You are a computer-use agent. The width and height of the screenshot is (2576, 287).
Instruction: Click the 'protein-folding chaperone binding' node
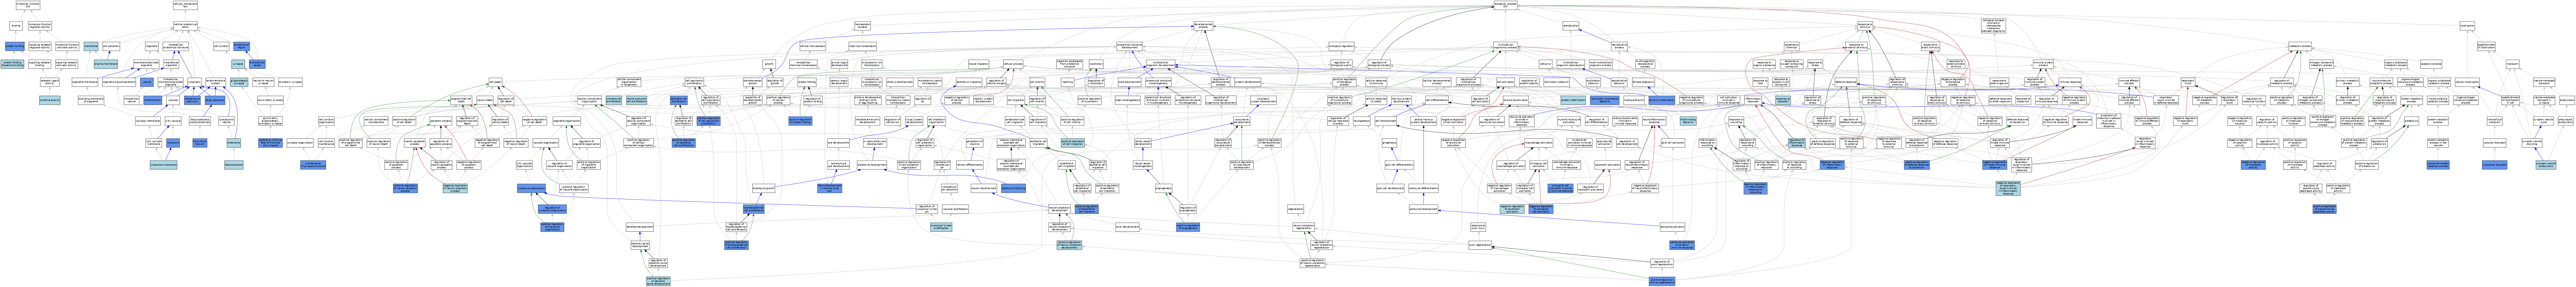pyautogui.click(x=12, y=64)
